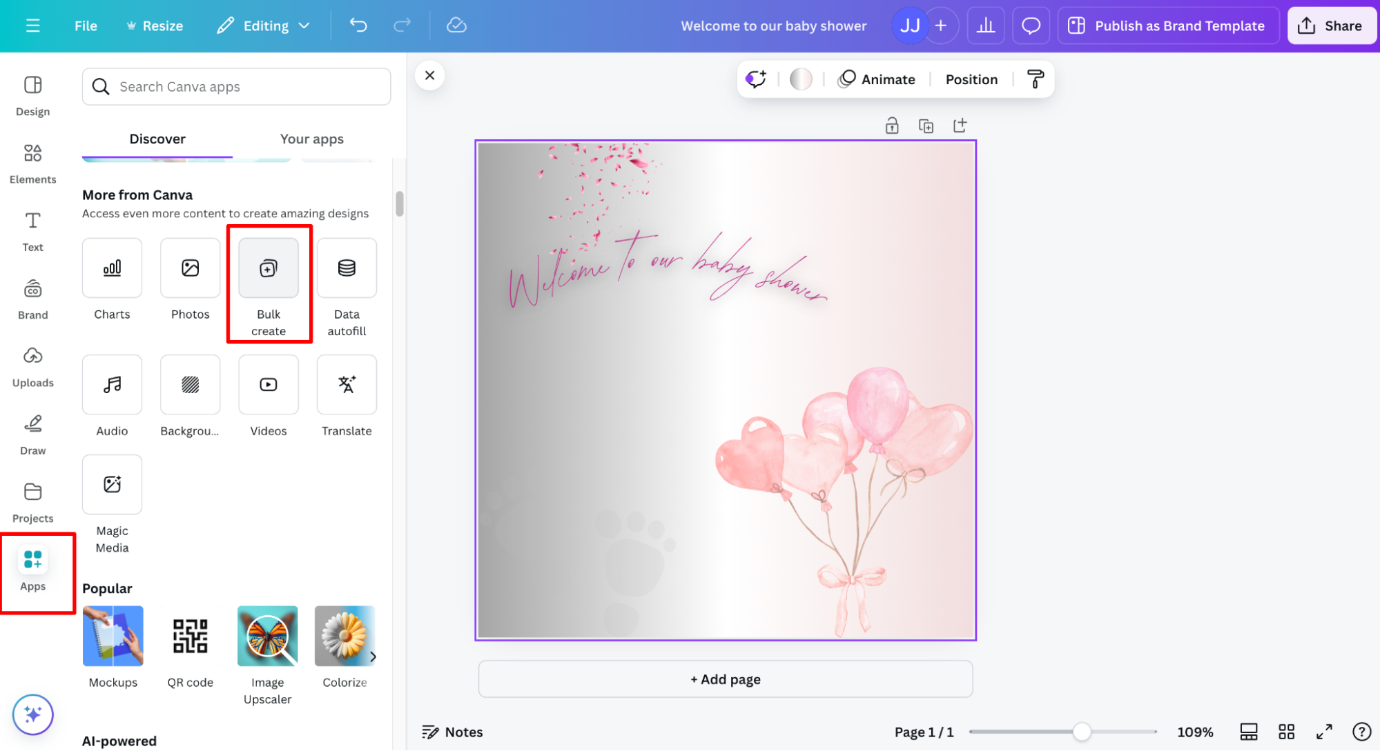This screenshot has height=751, width=1380.
Task: Click the + Add page button
Action: coord(726,679)
